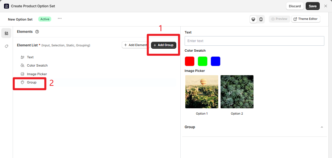Select the Color Swatch element
This screenshot has height=158, width=332.
[x=37, y=66]
